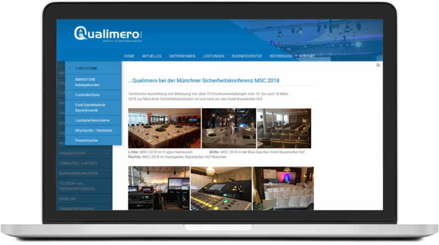
Task: Open Bürokommunikation sidebar item
Action: [x=85, y=174]
